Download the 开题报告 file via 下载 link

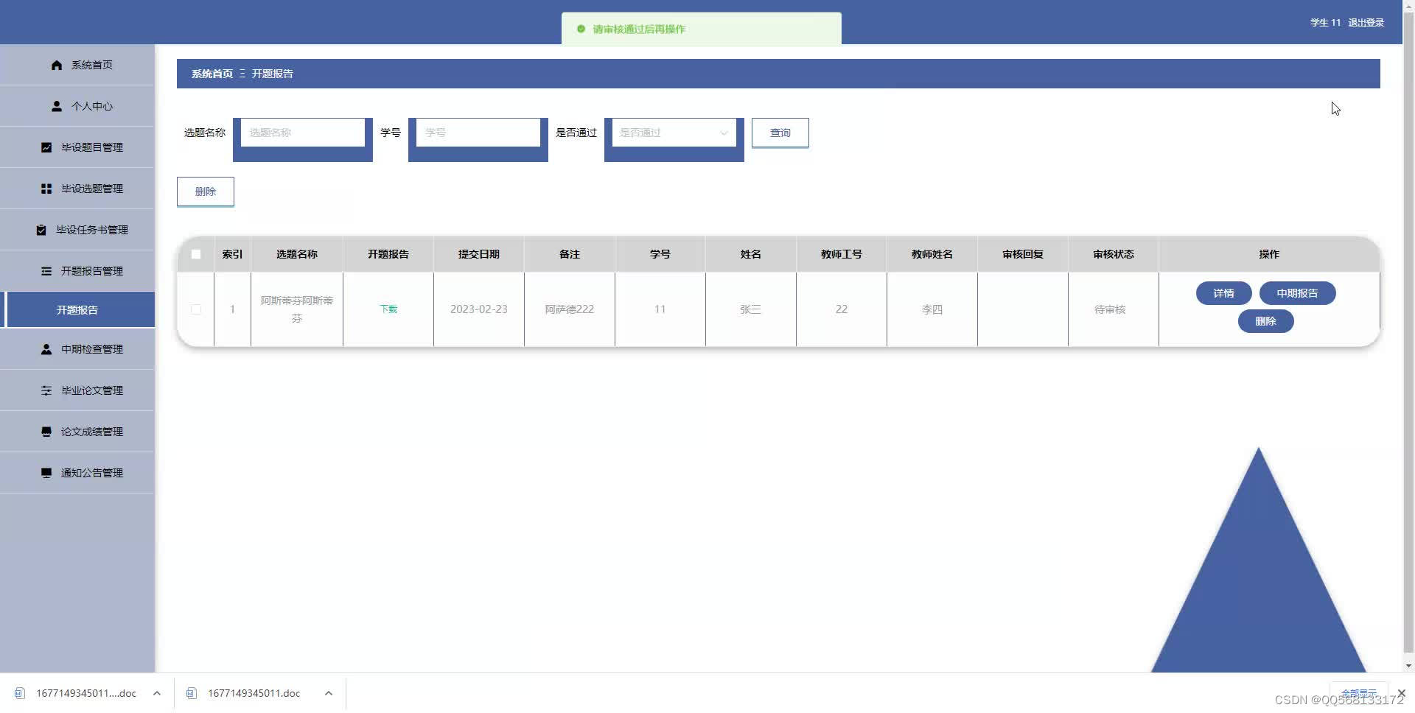click(x=388, y=309)
